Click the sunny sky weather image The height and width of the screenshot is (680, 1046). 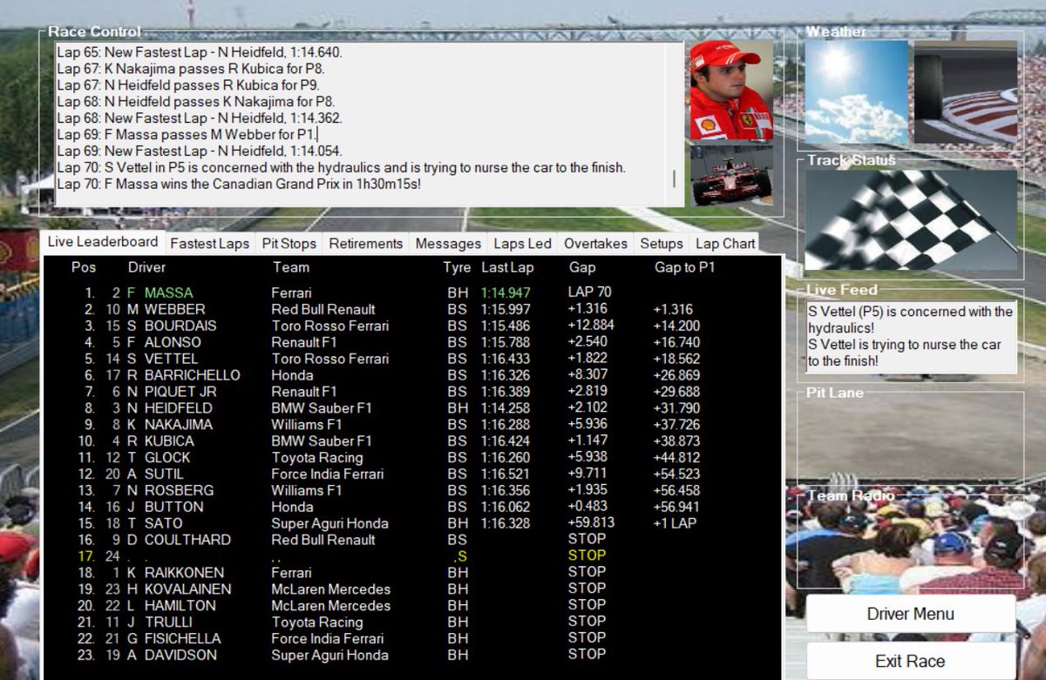pos(856,92)
